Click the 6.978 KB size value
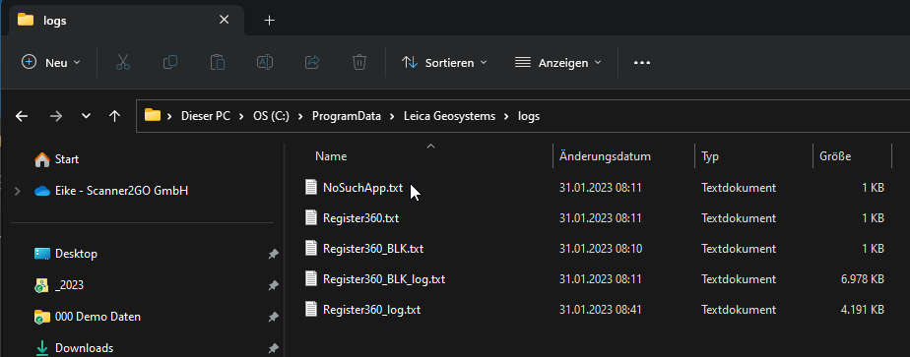This screenshot has width=910, height=357. [x=863, y=279]
